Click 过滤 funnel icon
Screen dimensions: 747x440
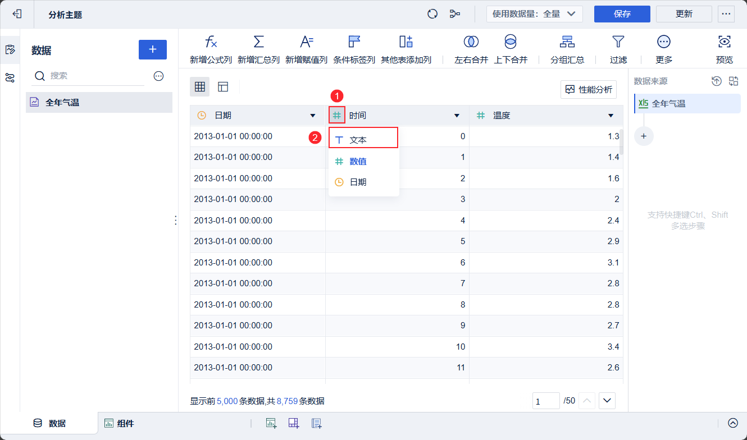point(618,42)
